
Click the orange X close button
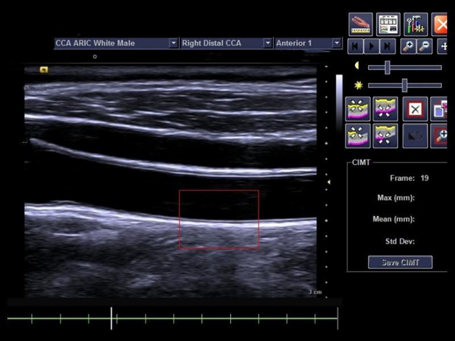(x=441, y=24)
